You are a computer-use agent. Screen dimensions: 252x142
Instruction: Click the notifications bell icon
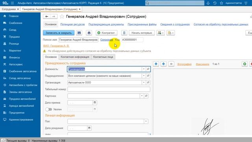(208, 3)
